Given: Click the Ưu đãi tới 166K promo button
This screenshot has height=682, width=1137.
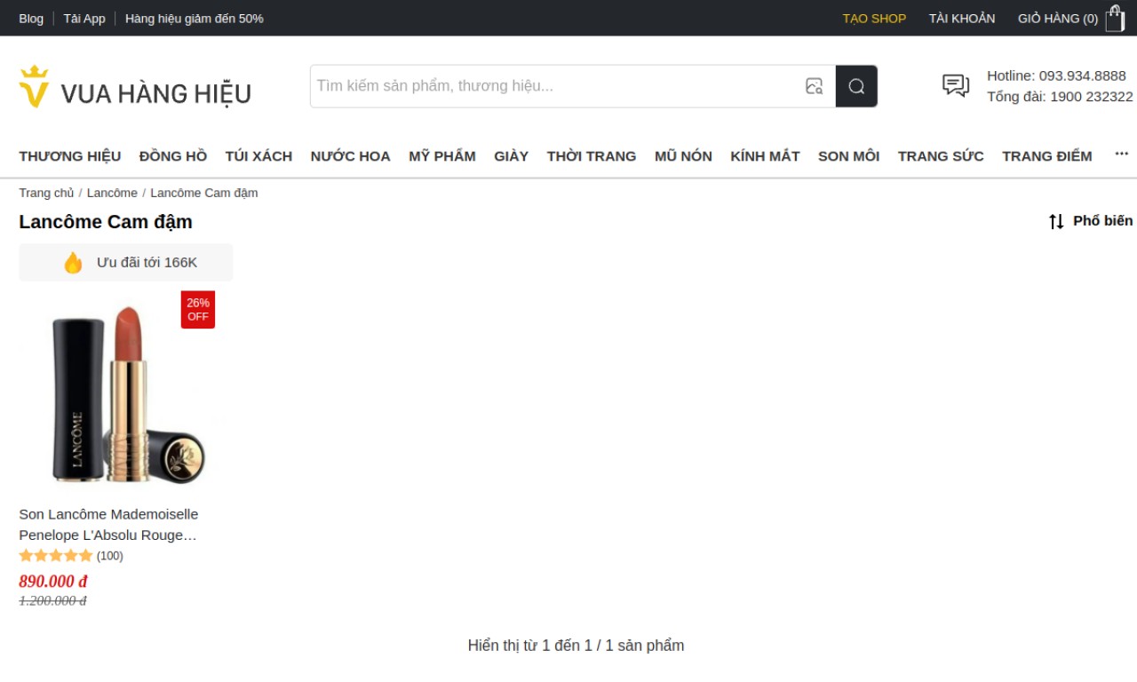Looking at the screenshot, I should tap(126, 263).
